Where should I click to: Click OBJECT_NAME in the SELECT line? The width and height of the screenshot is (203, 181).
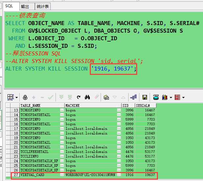(x=46, y=23)
